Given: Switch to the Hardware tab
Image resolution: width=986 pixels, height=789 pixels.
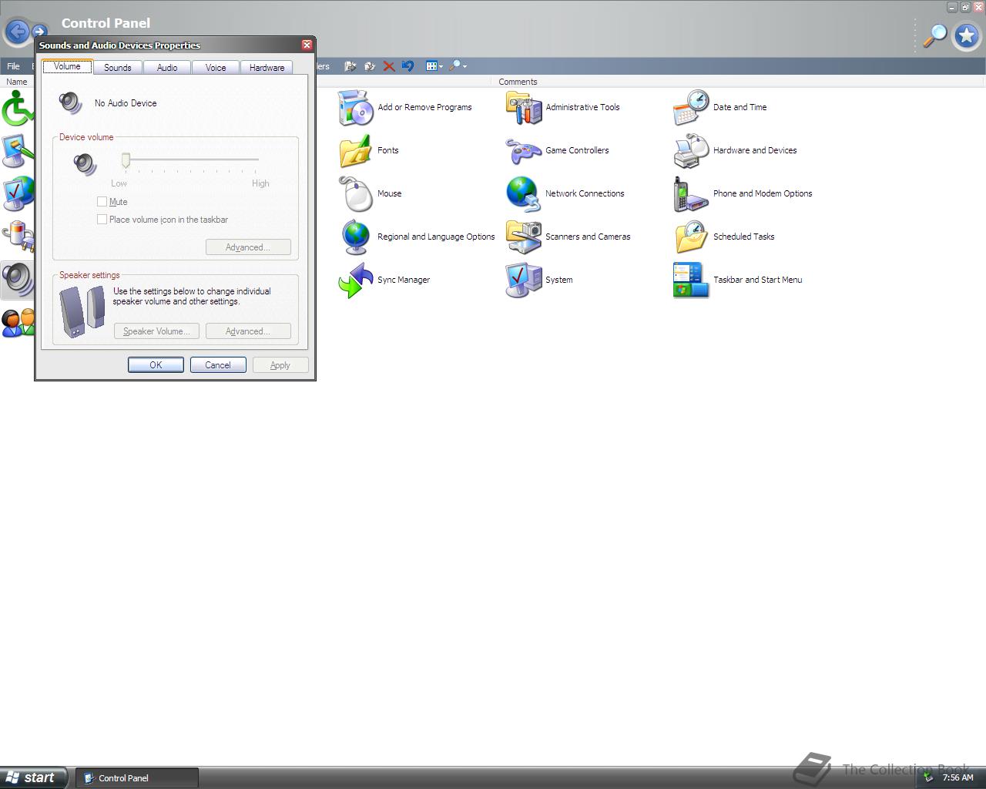Looking at the screenshot, I should pos(267,68).
